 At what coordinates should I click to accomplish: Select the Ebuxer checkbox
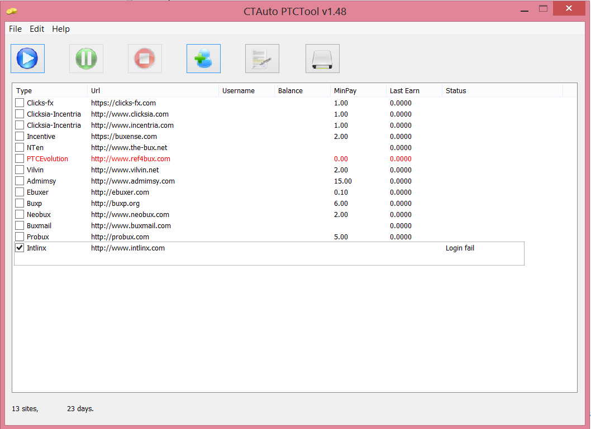20,192
